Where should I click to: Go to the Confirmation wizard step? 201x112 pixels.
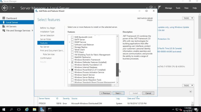point(46,58)
